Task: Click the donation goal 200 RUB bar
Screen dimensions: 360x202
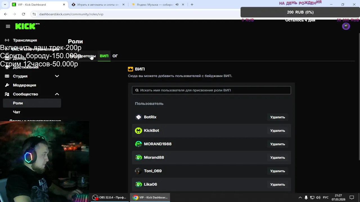Action: (x=300, y=12)
